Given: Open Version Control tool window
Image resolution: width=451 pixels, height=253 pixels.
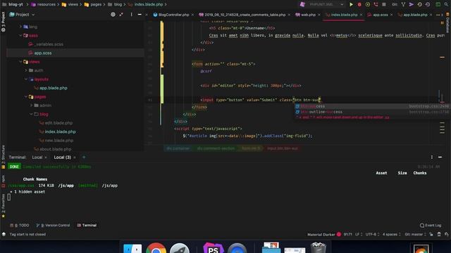Looking at the screenshot, I should coord(53,225).
